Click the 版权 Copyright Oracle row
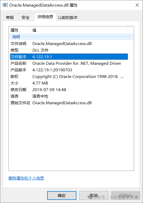This screenshot has height=203, width=143. (x=69, y=77)
